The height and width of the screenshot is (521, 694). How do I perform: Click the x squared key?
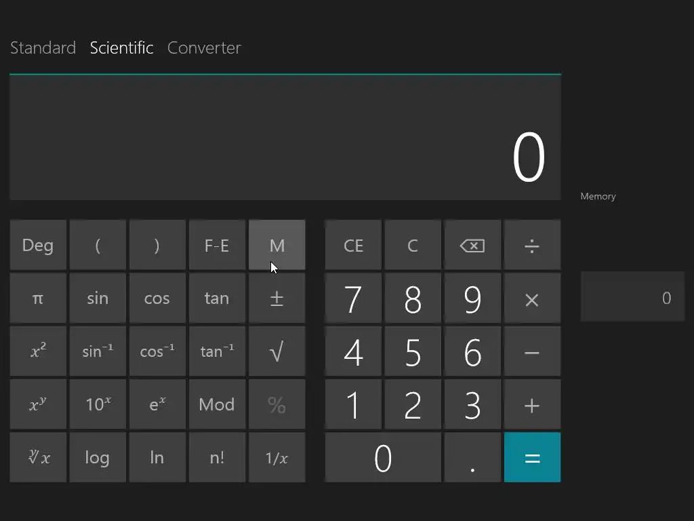[x=38, y=351]
